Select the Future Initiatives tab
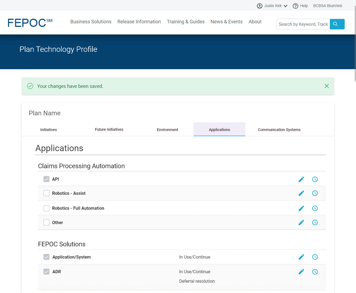This screenshot has width=356, height=293. [109, 129]
